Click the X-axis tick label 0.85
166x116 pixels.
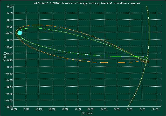click(130, 109)
